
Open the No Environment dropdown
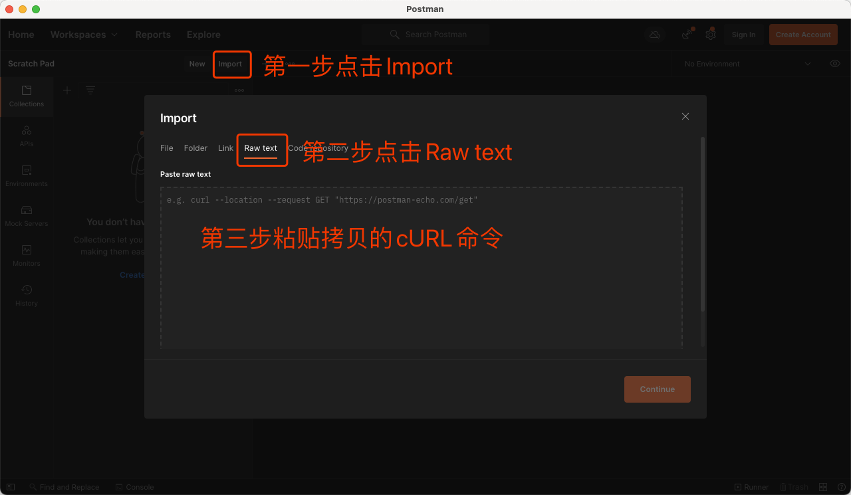tap(747, 64)
